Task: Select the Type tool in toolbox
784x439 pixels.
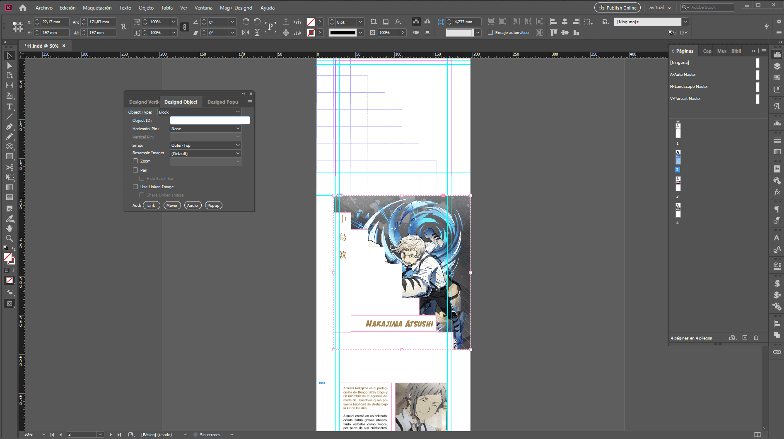Action: pos(10,107)
